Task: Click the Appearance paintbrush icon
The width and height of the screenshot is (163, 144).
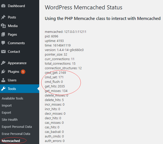Action: point(3,63)
